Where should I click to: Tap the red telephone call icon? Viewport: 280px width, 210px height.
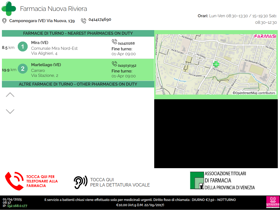(x=14, y=181)
